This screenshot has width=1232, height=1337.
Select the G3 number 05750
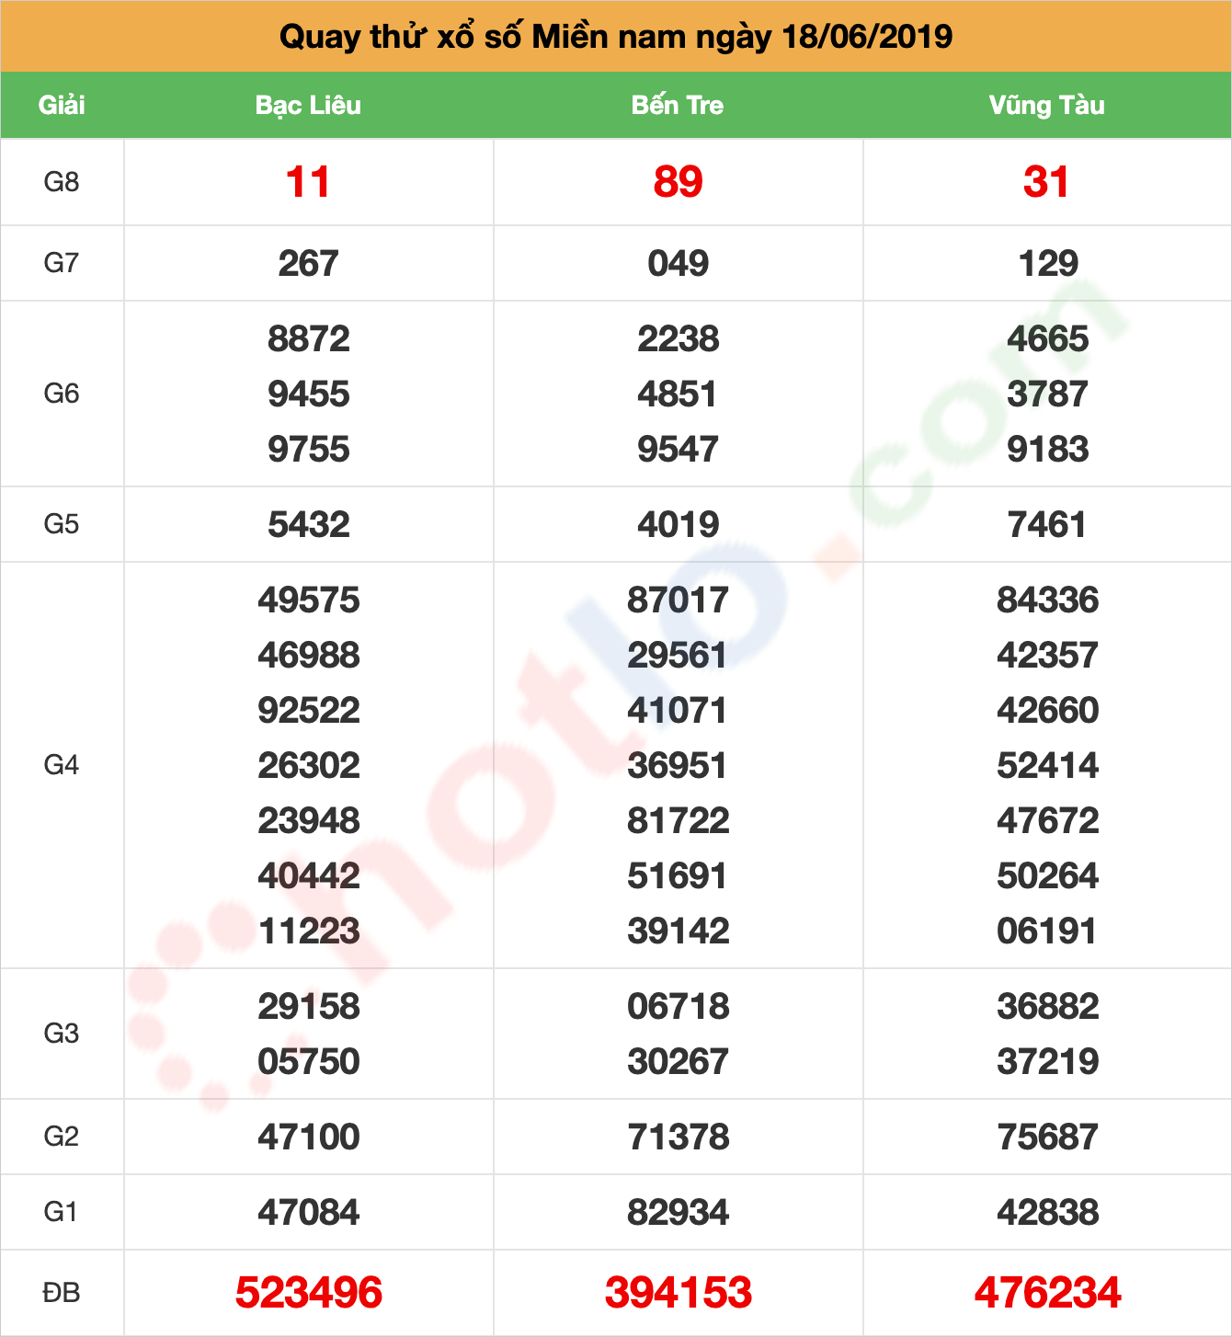308,1062
